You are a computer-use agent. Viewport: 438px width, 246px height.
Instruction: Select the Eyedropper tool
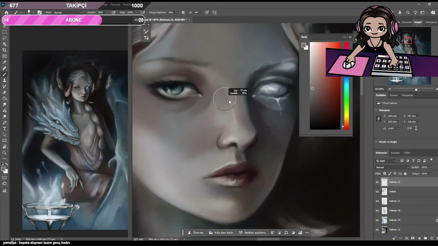tap(4, 63)
